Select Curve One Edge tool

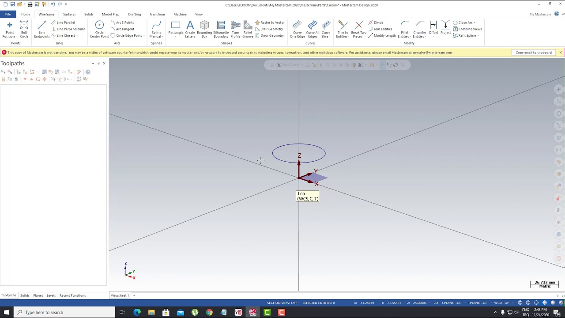(297, 29)
